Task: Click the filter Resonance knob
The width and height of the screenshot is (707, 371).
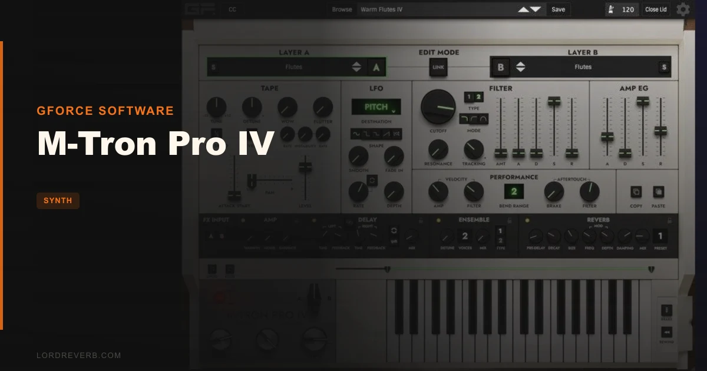Action: click(x=438, y=150)
